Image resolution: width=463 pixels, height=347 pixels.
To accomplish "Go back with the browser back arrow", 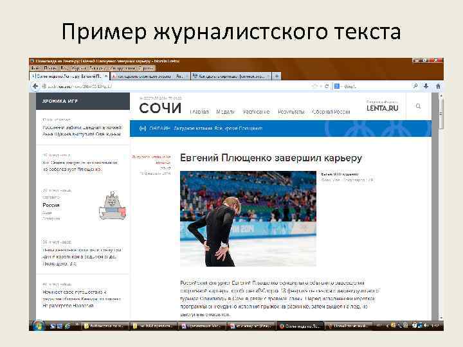I will click(35, 86).
